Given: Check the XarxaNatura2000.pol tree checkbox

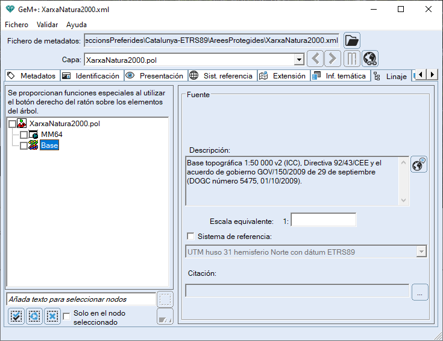Looking at the screenshot, I should click(x=13, y=124).
